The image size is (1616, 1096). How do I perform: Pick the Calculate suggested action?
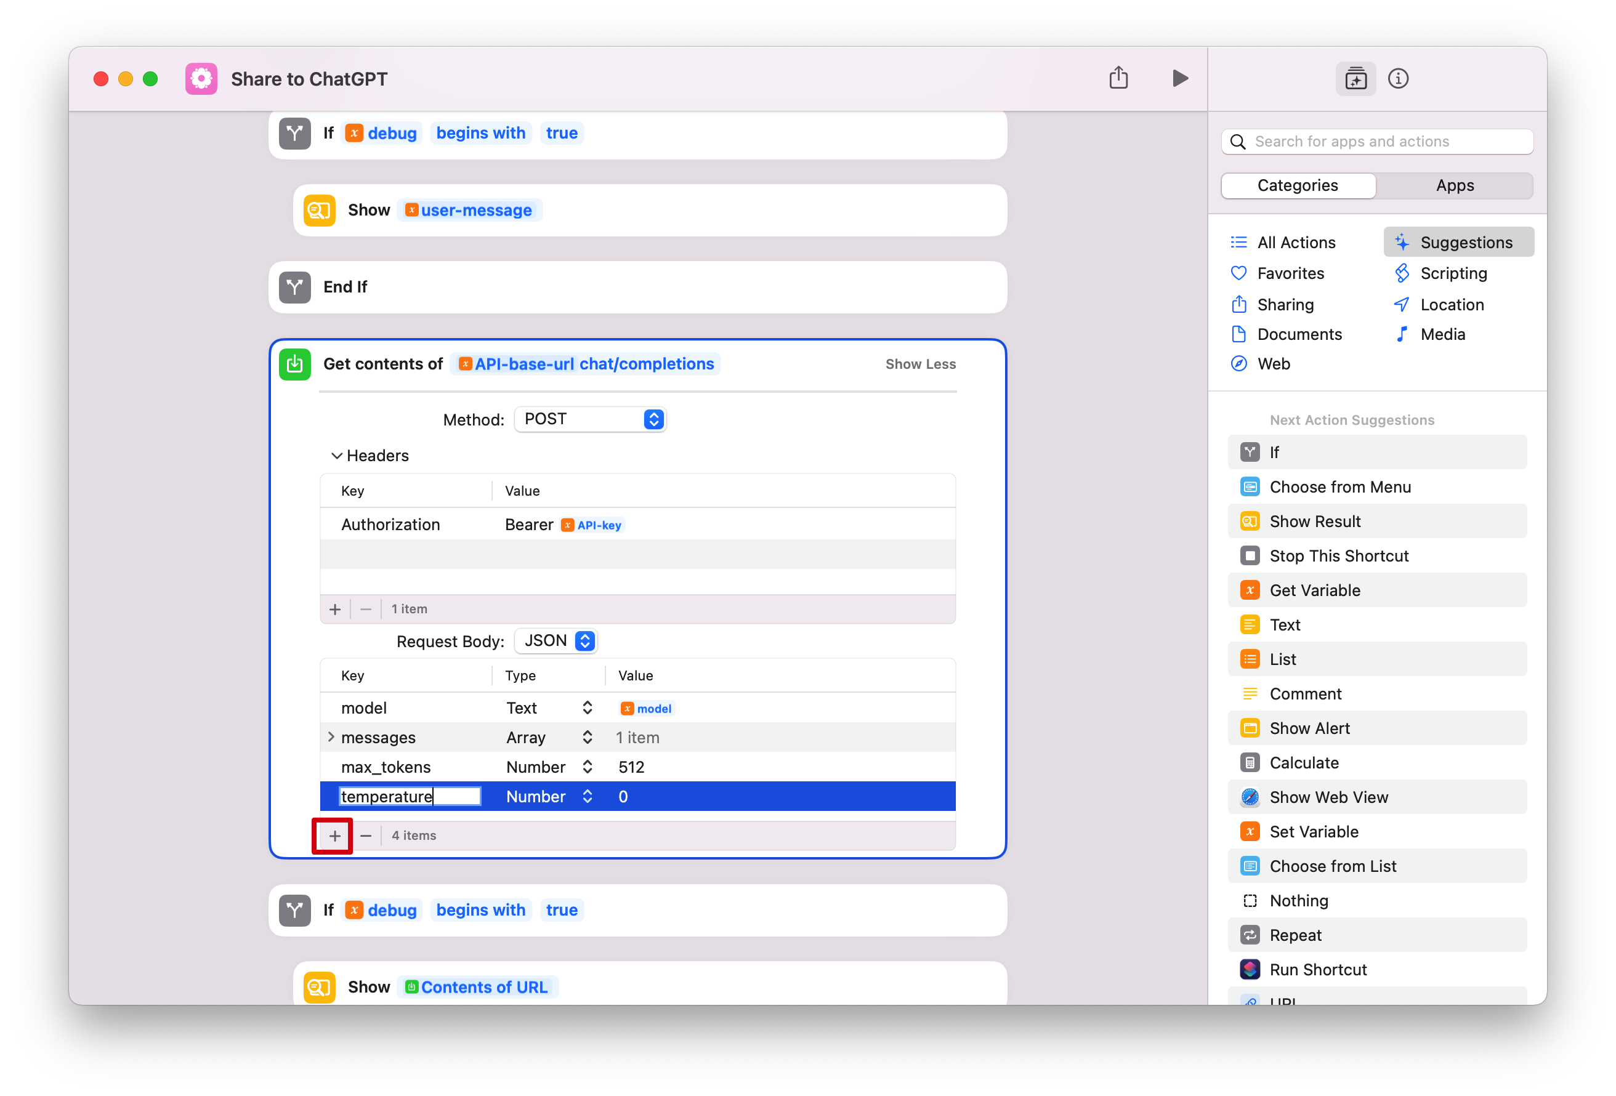(1304, 762)
